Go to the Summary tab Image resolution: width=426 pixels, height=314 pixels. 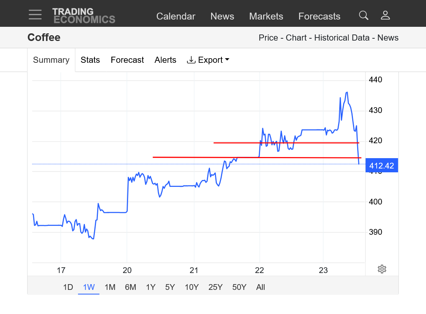click(51, 60)
